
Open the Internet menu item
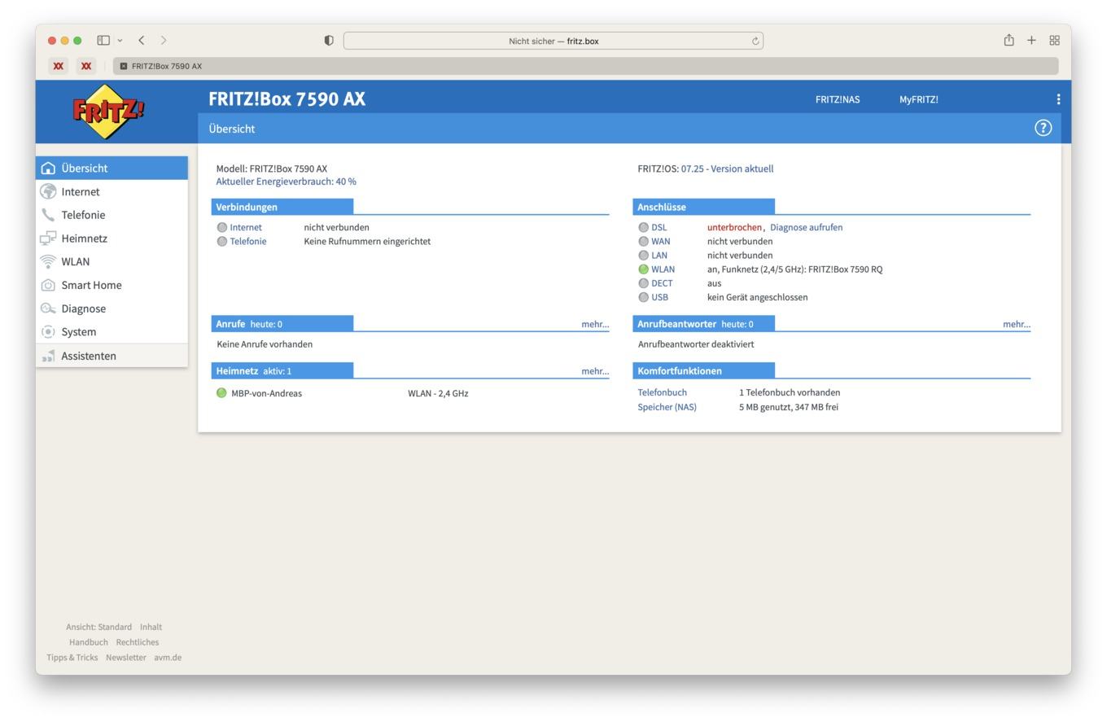112,191
